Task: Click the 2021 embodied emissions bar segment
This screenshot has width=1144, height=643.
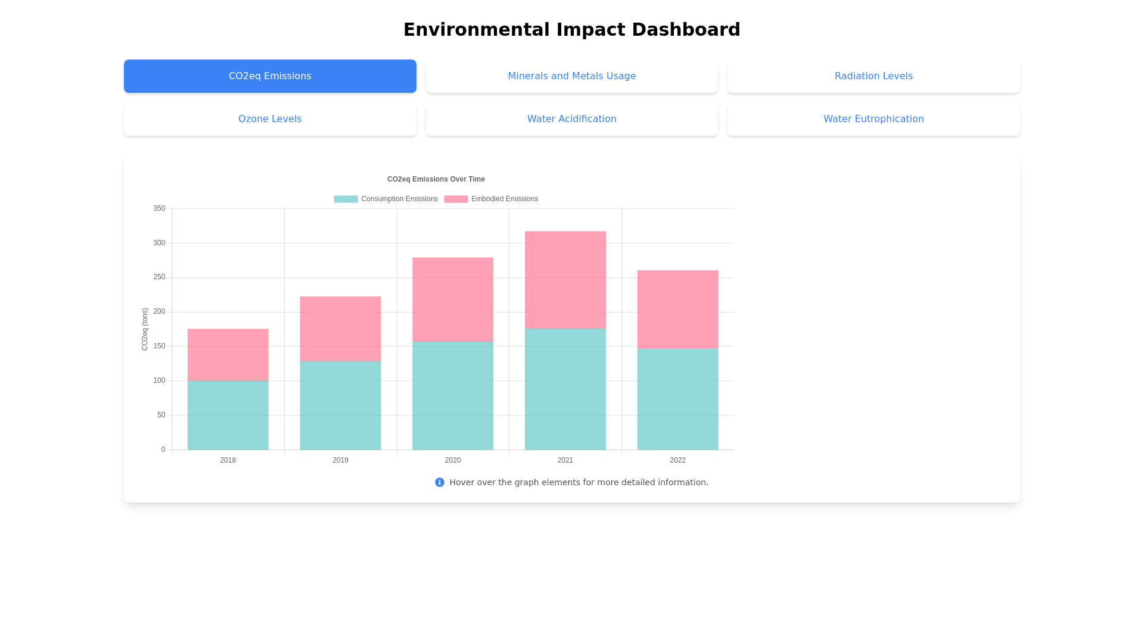Action: [565, 280]
